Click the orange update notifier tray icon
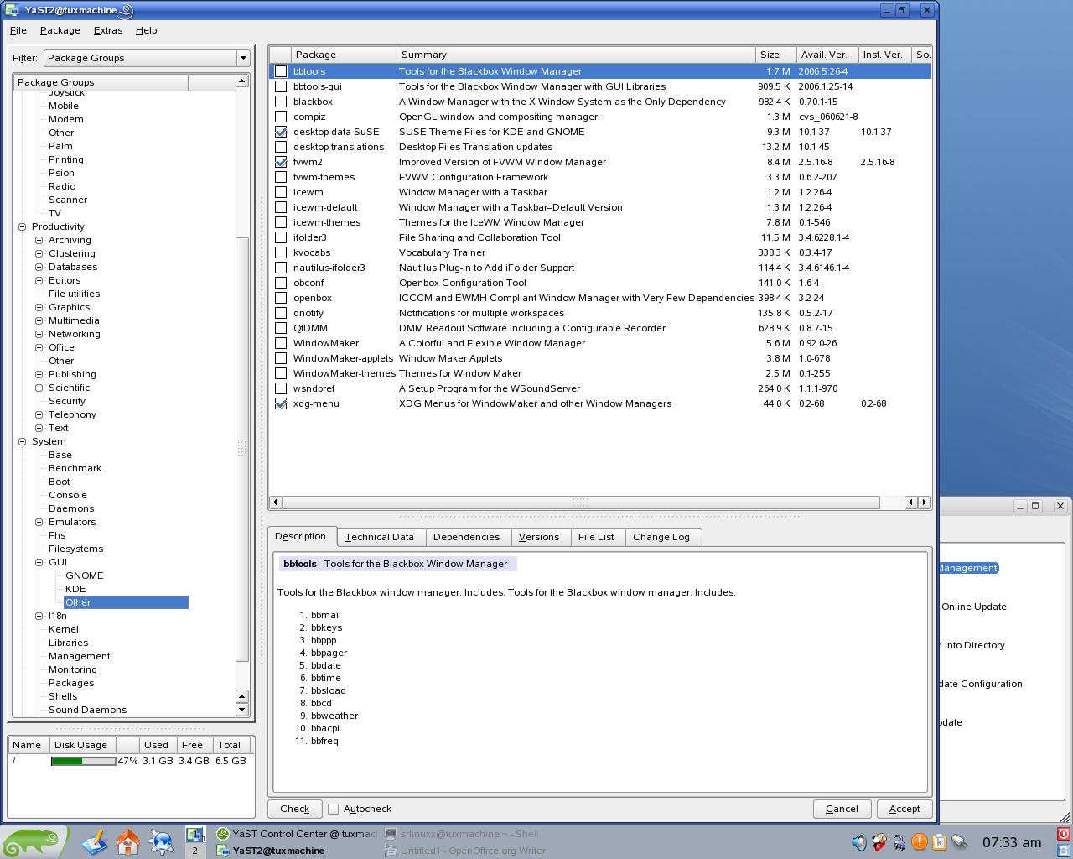 point(920,842)
